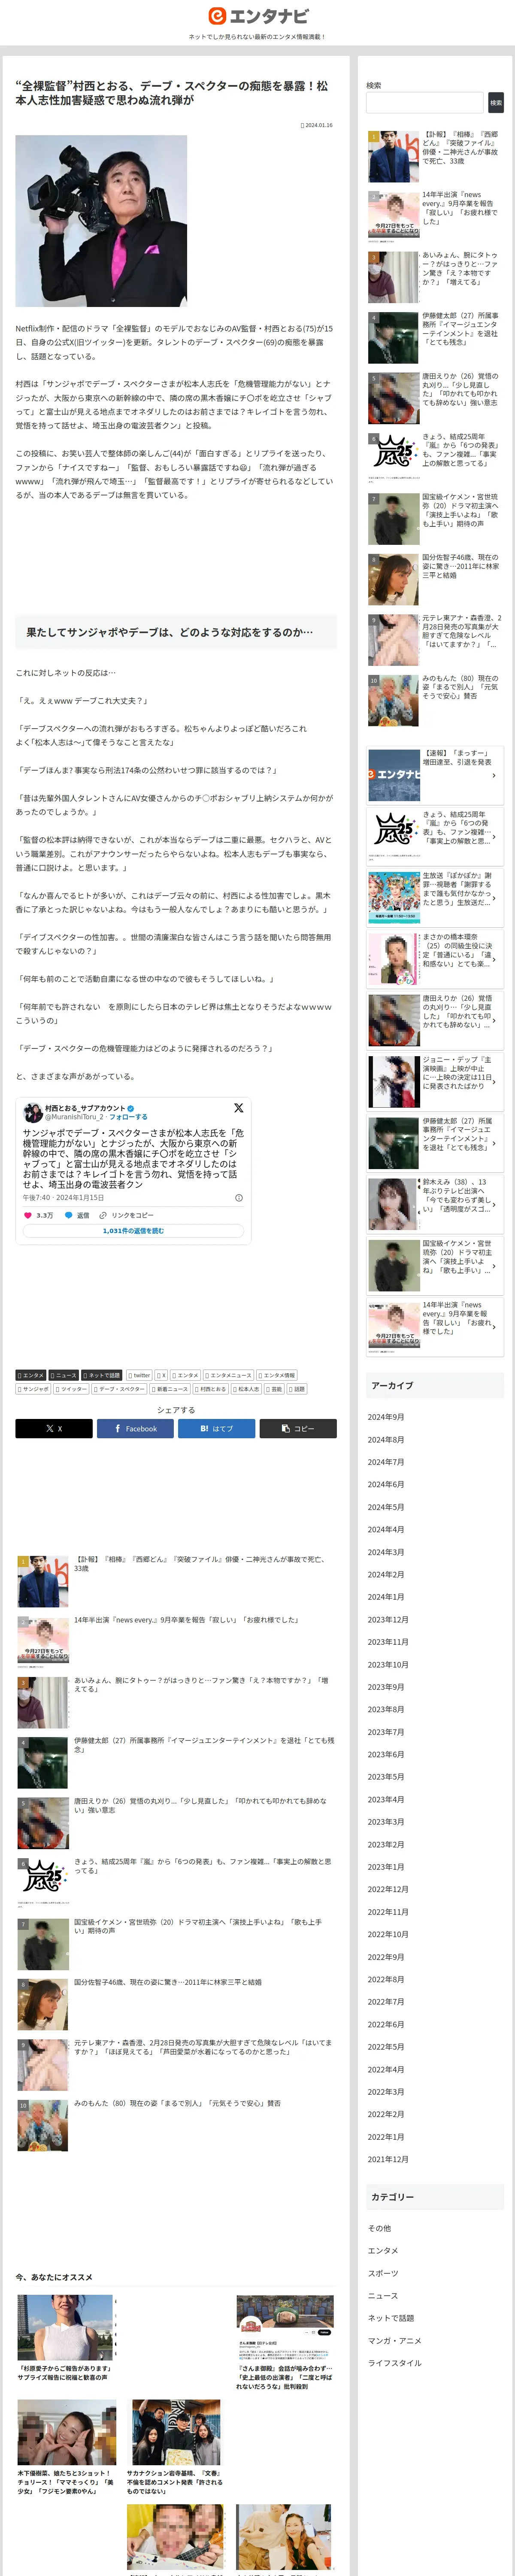Open 杉原愛子 recommended article
This screenshot has height=2576, width=515.
point(66,2338)
